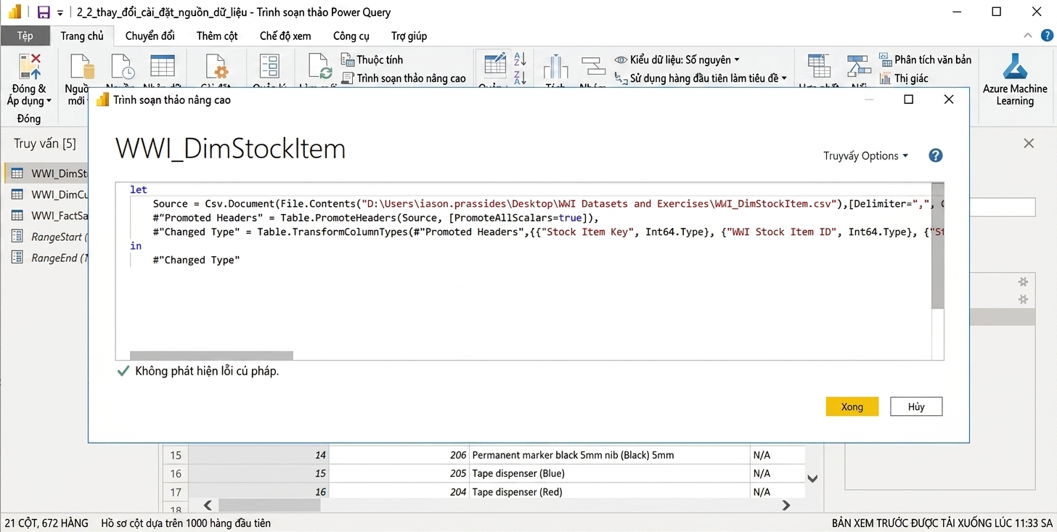Click the enter data table icon
The width and height of the screenshot is (1057, 532).
[163, 66]
